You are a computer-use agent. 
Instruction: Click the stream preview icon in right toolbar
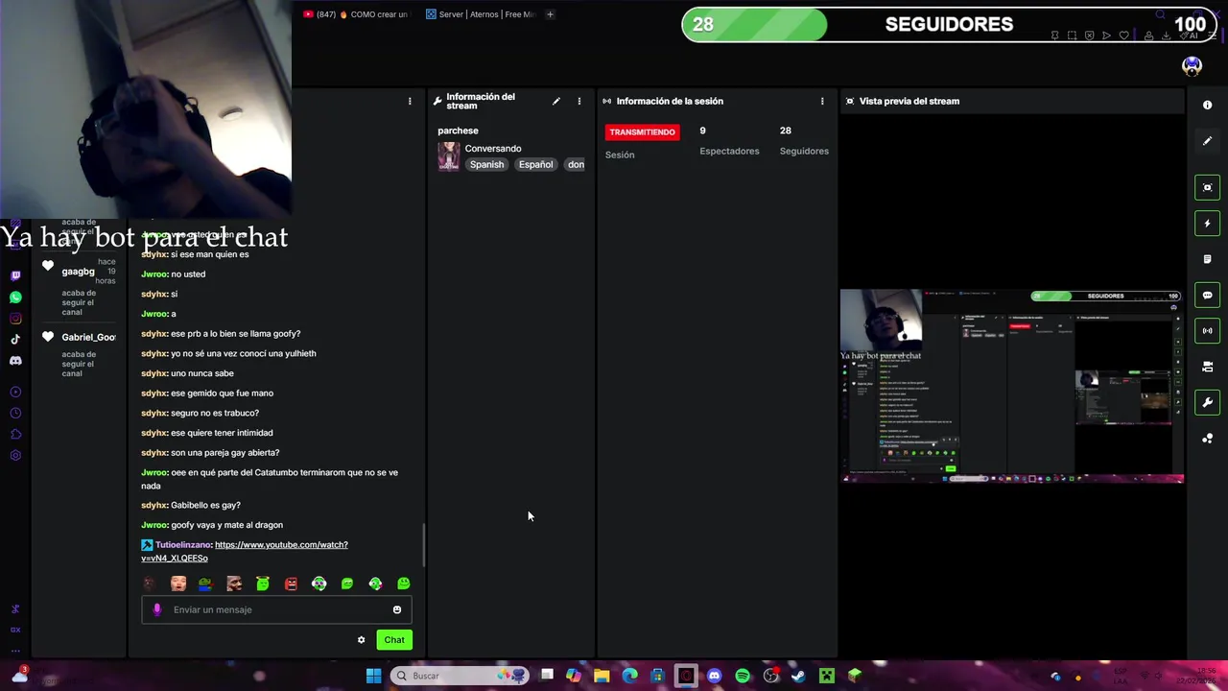[x=1207, y=187]
